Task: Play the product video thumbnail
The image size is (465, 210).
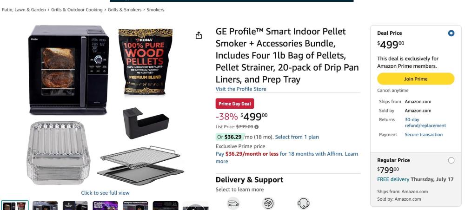Action: pyautogui.click(x=195, y=205)
